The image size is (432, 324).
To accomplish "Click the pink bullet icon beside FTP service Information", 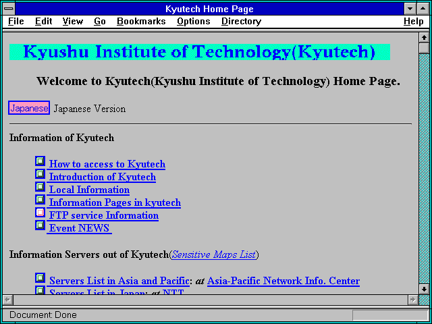I will 40,213.
